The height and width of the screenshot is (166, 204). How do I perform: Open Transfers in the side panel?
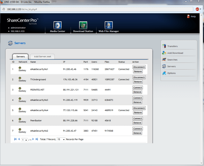[172, 46]
